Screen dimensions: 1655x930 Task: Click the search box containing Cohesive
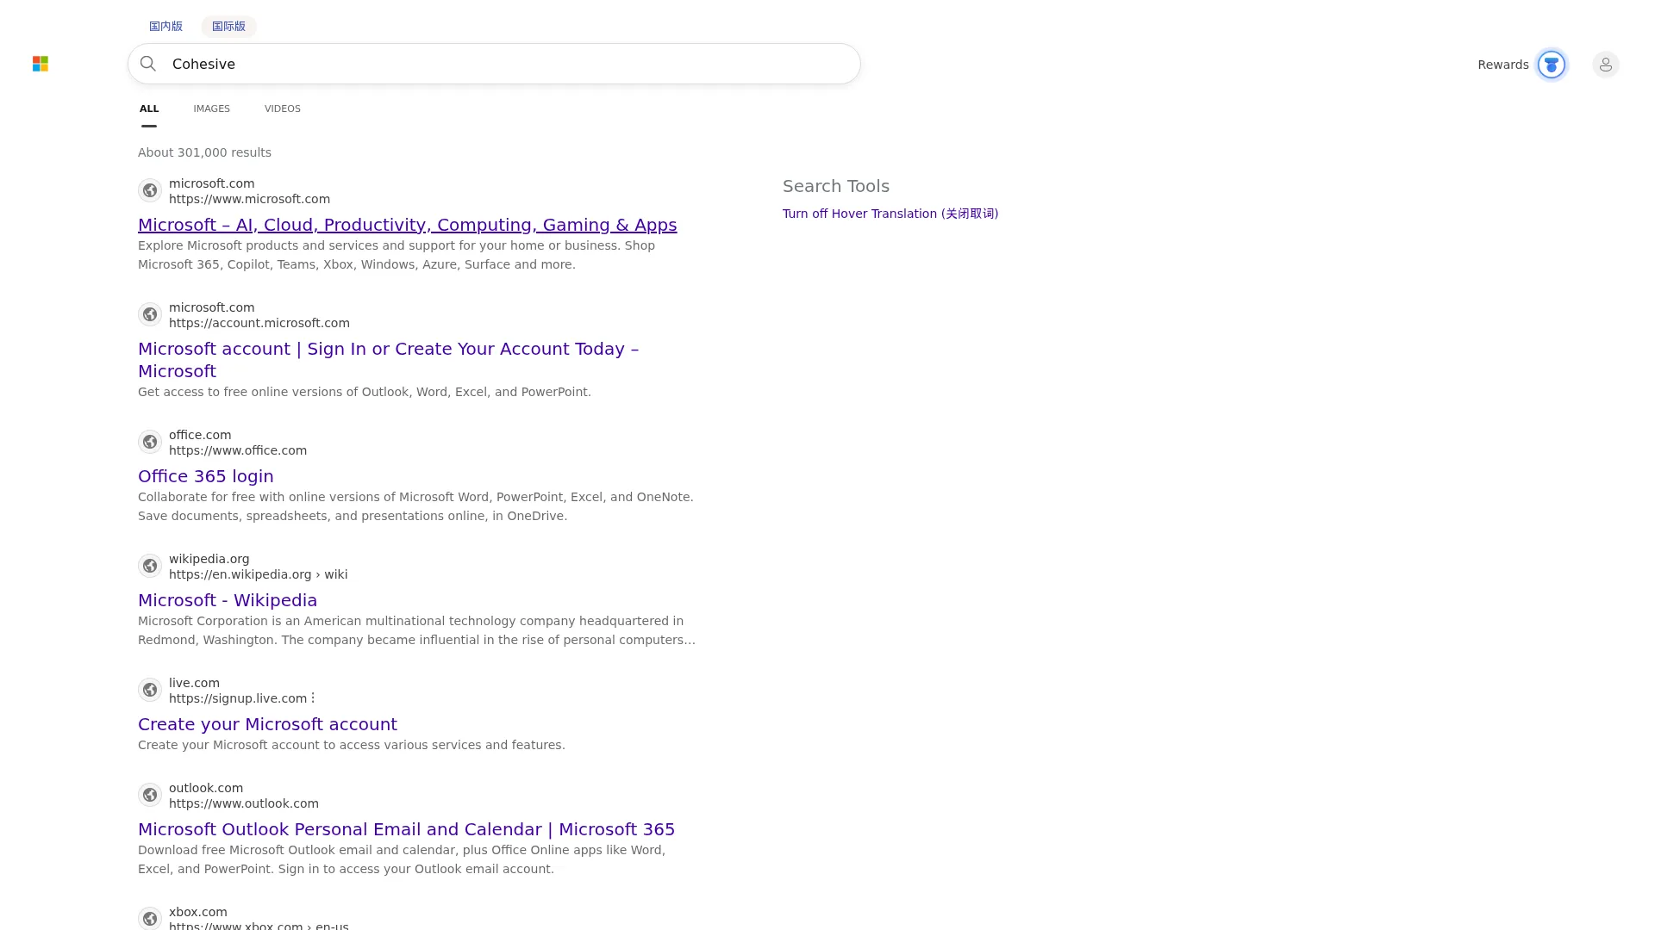494,64
